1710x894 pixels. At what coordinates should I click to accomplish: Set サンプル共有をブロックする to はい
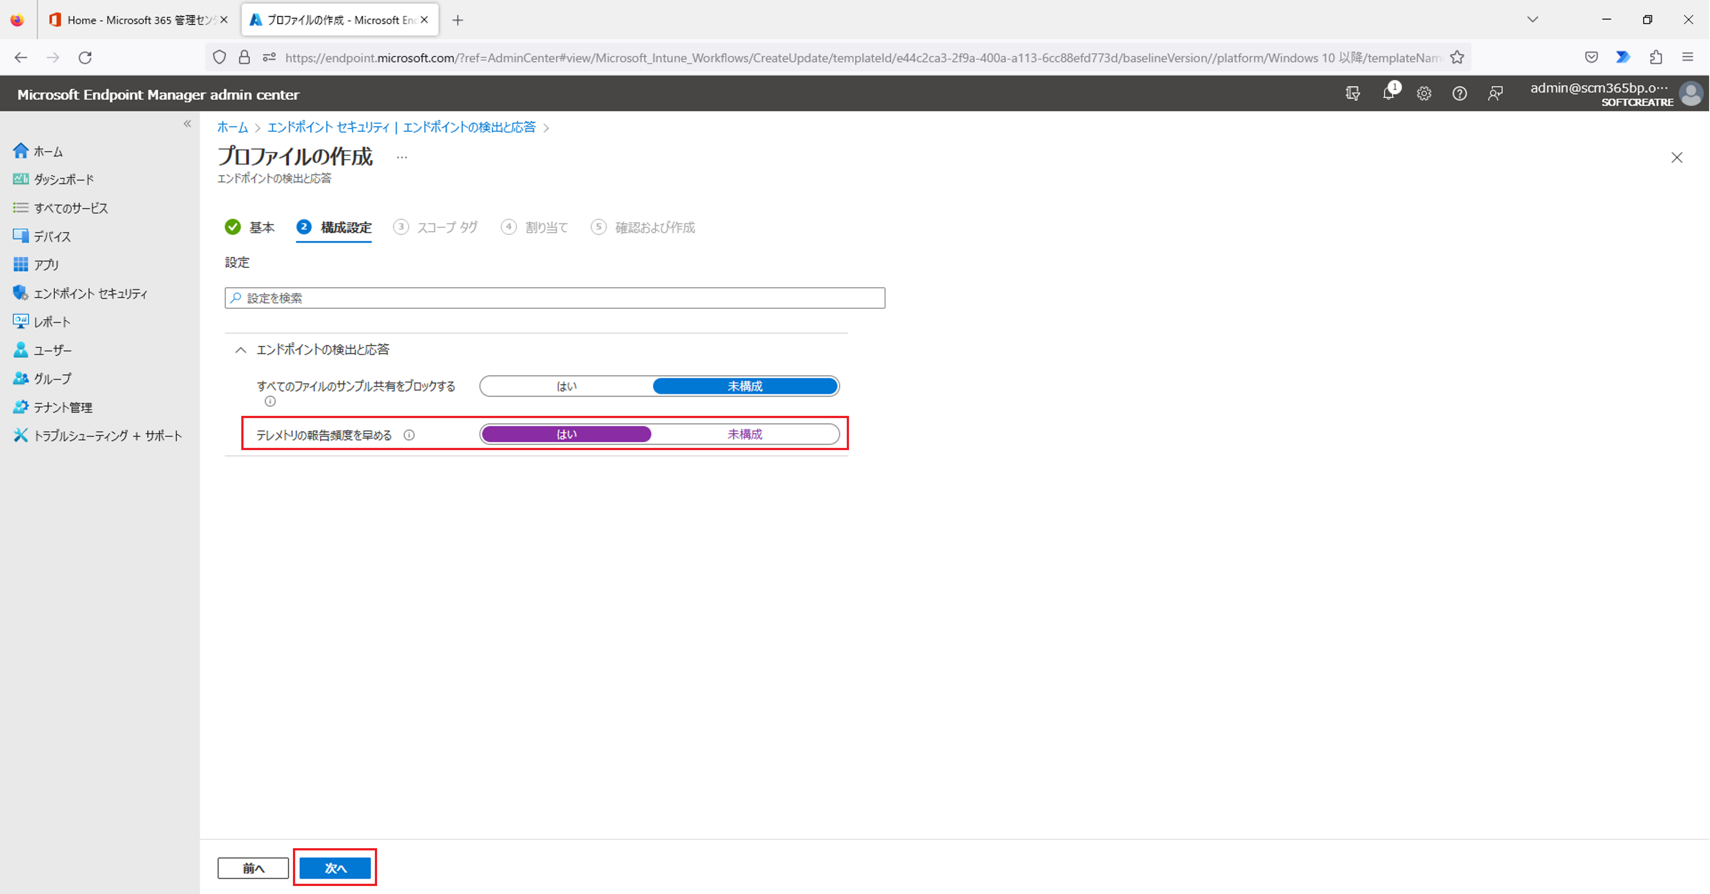pos(566,387)
